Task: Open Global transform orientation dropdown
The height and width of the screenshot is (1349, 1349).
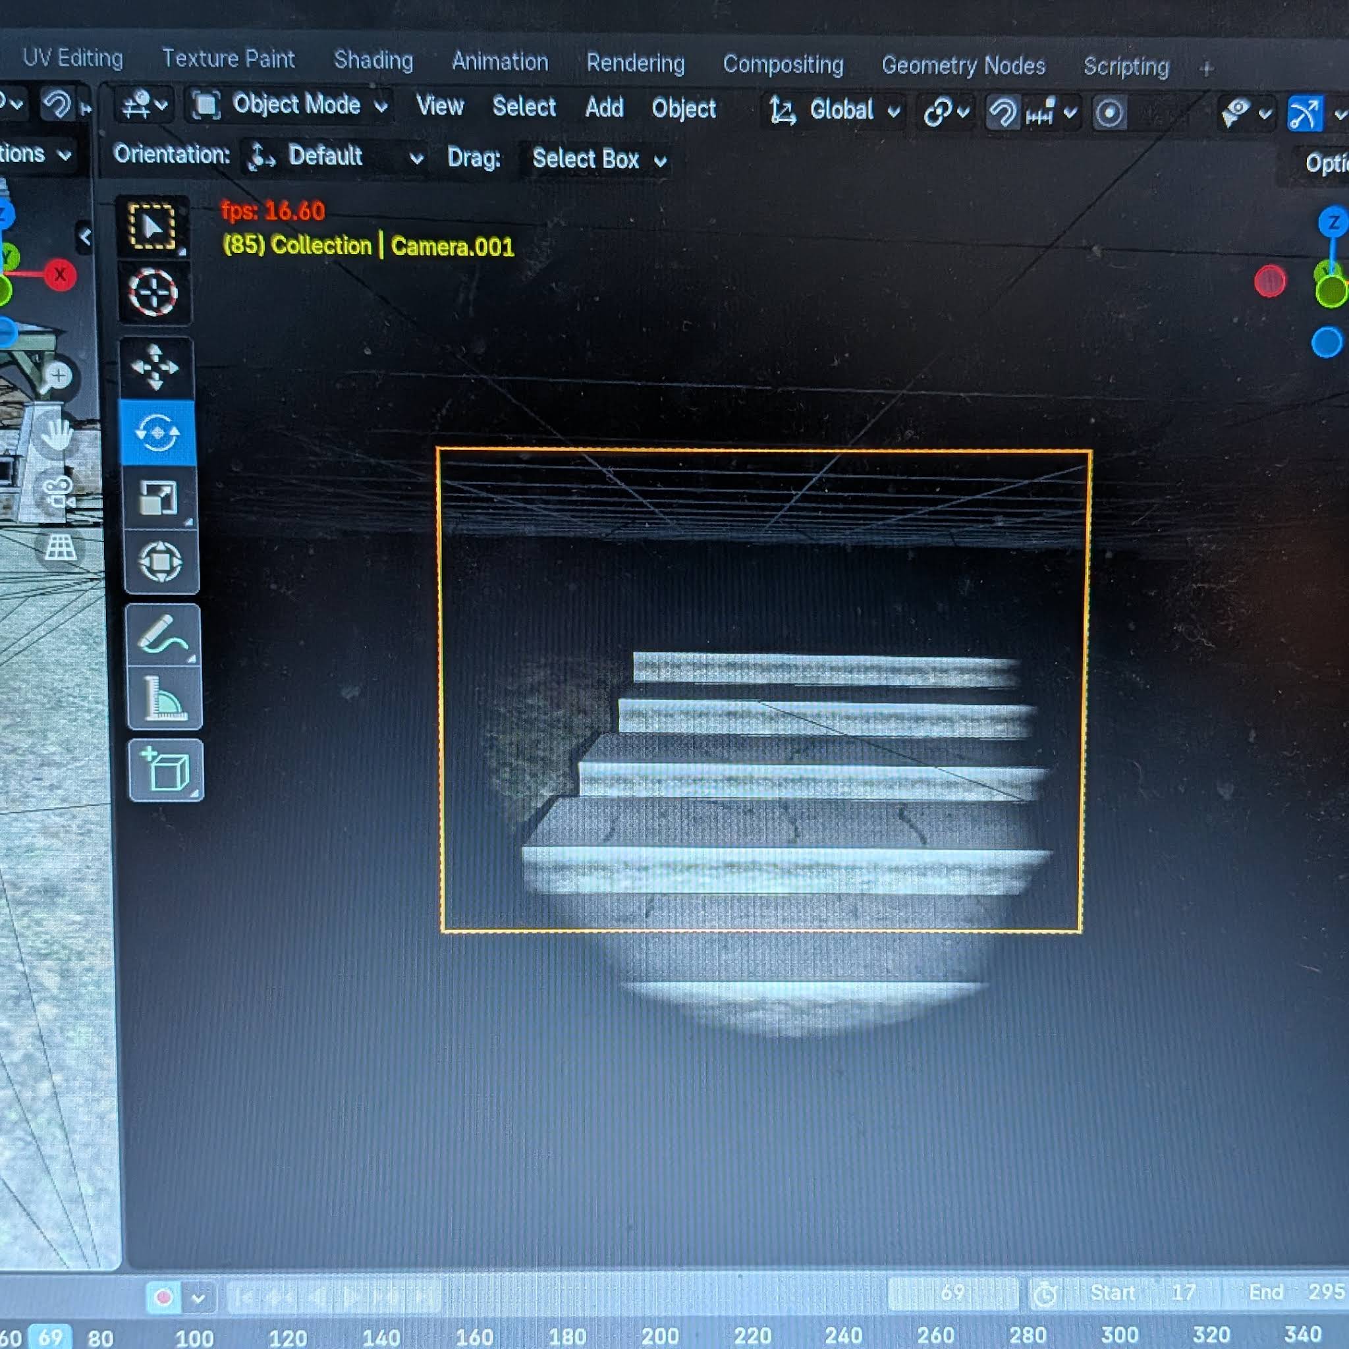Action: coord(834,110)
